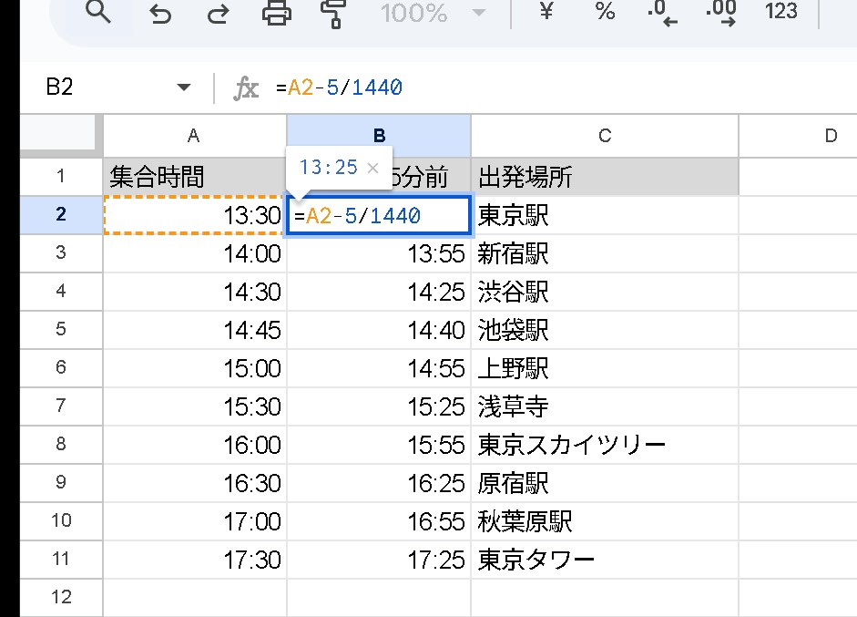
Task: Click the print icon
Action: coord(276,13)
